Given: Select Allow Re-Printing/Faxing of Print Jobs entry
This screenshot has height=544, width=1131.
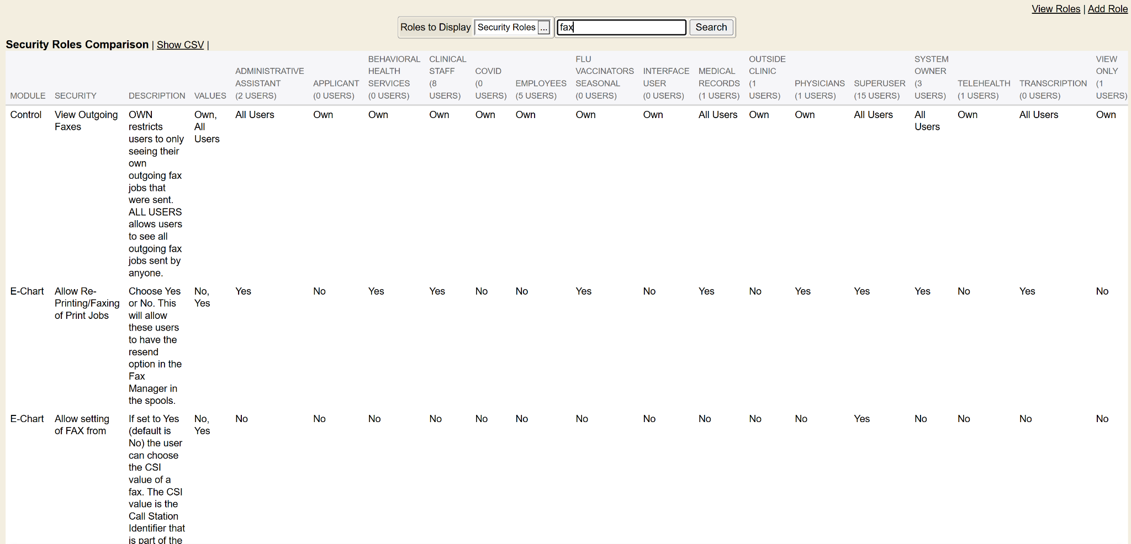Looking at the screenshot, I should point(87,303).
